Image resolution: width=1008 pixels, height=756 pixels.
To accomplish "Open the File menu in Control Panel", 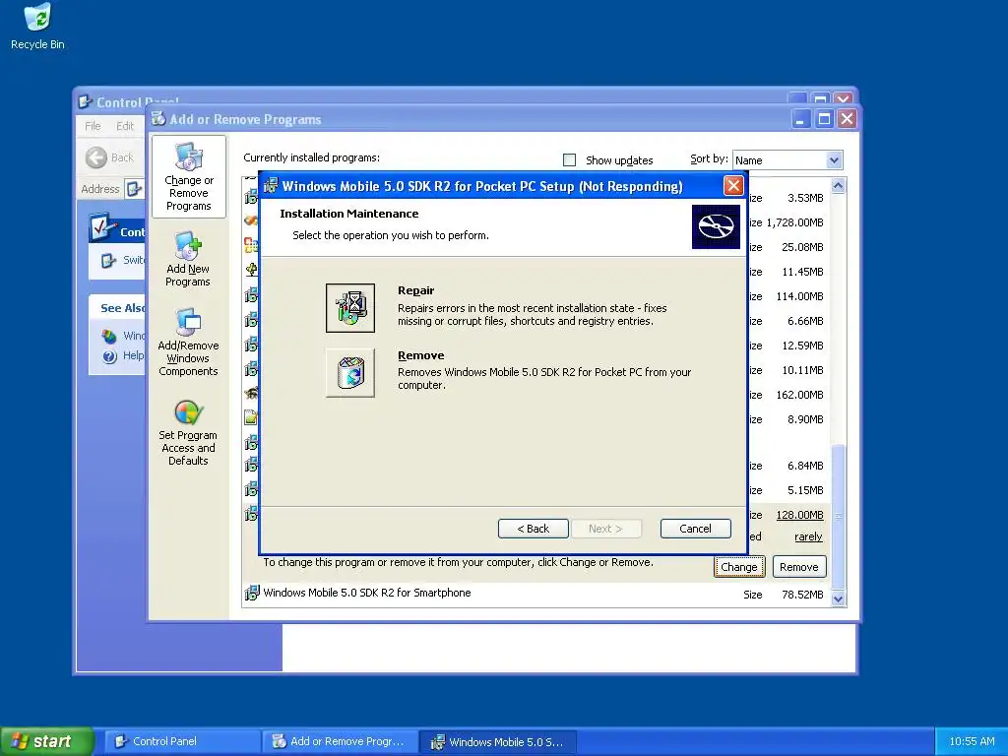I will (x=93, y=126).
